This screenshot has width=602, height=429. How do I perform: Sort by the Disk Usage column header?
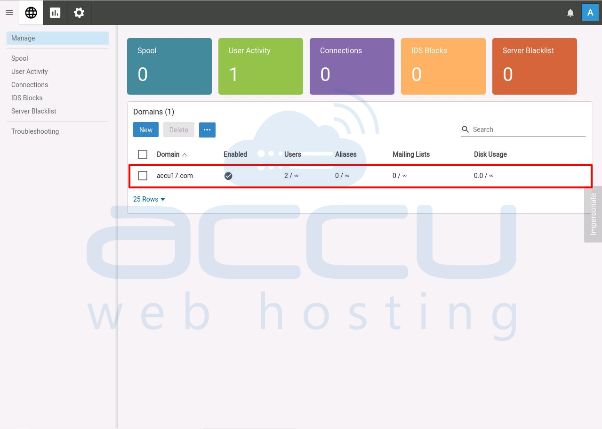[x=490, y=154]
